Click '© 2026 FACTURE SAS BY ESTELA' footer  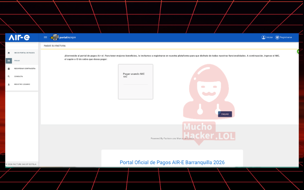[21, 164]
